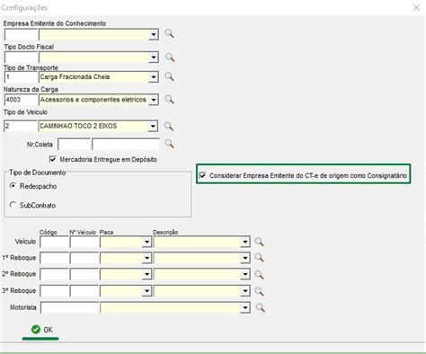Open 1º Reboque Descrição dropdown
This screenshot has height=354, width=426.
click(245, 258)
